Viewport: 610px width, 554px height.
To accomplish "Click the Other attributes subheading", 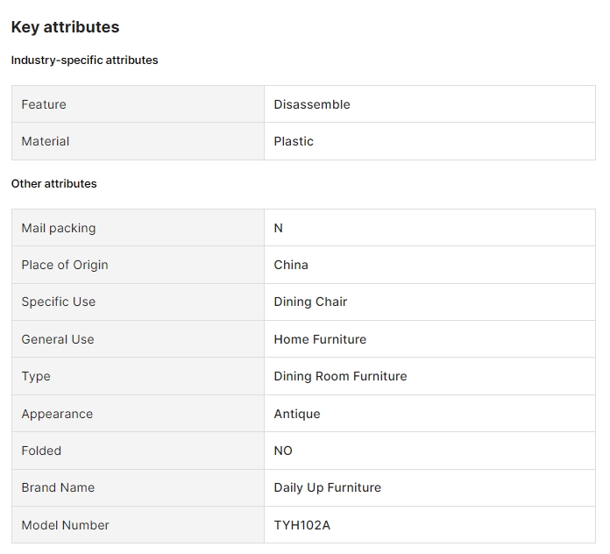I will pos(53,184).
